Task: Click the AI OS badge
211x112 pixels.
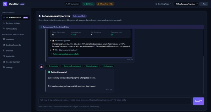Action: 22,4
